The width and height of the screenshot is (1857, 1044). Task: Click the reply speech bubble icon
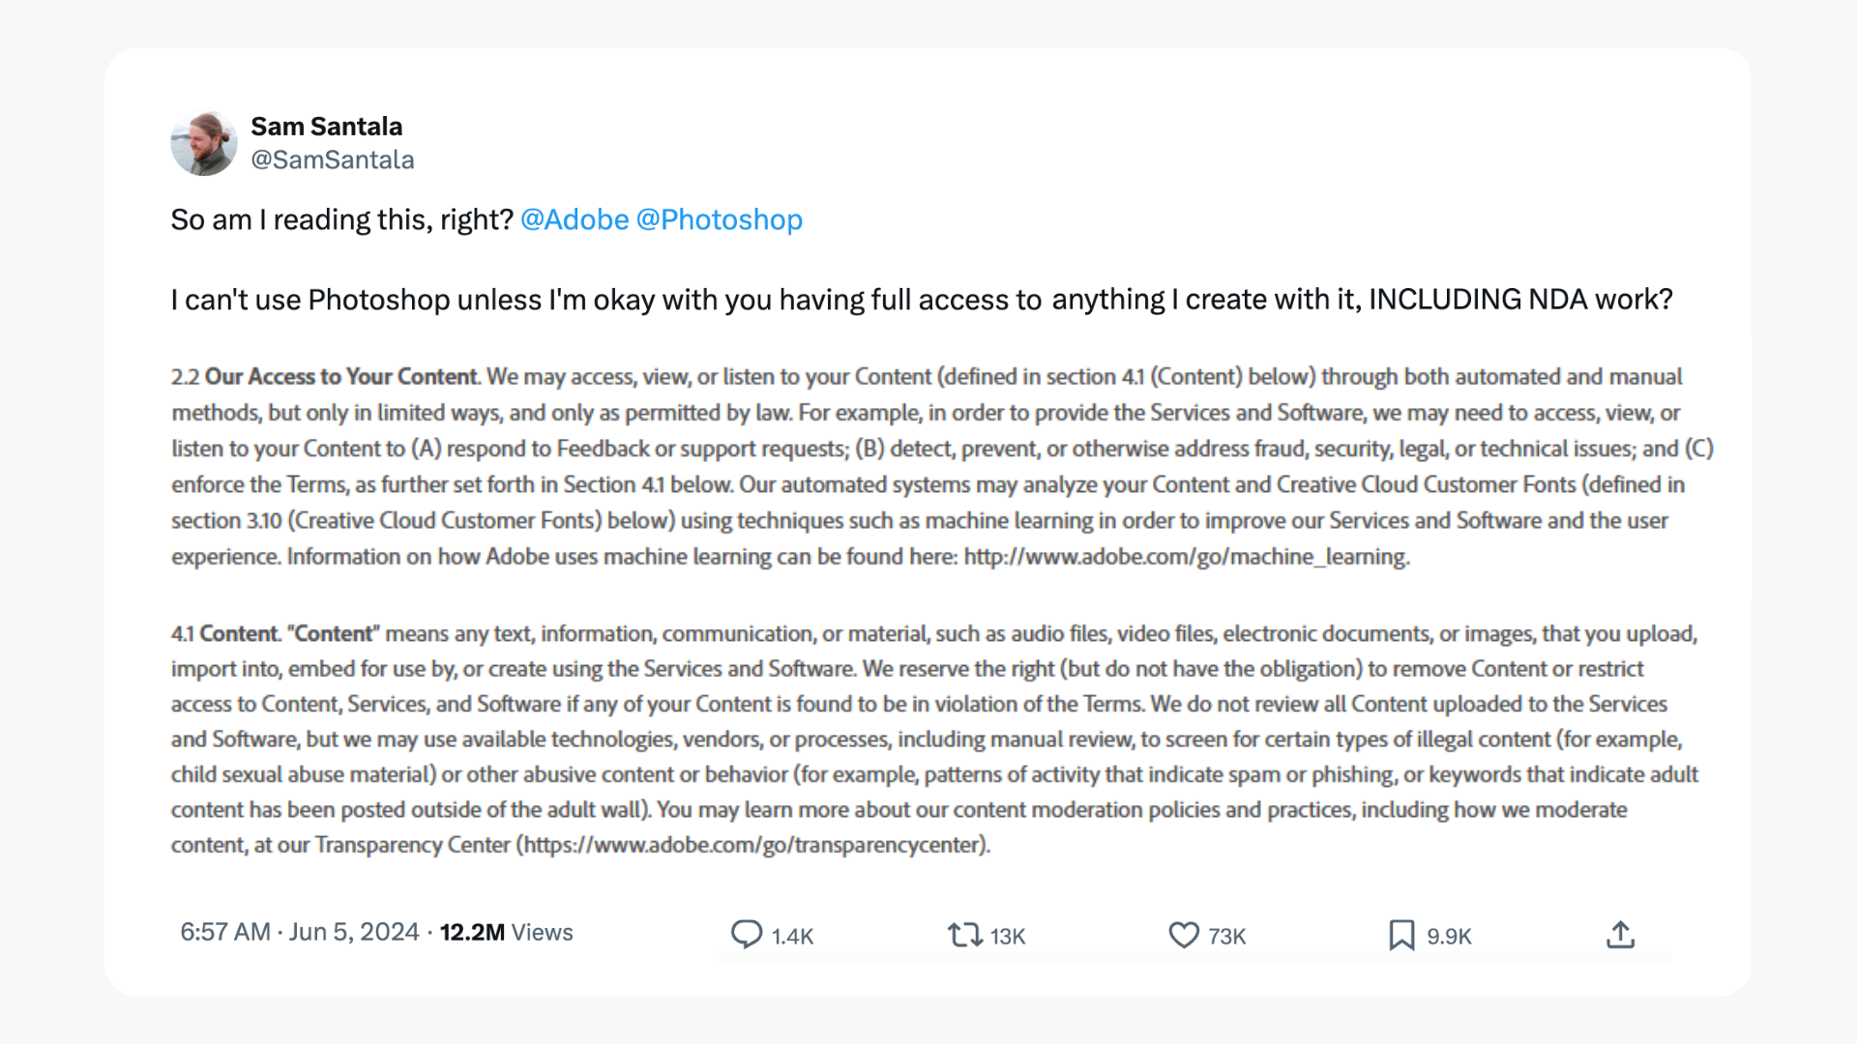[x=746, y=934]
